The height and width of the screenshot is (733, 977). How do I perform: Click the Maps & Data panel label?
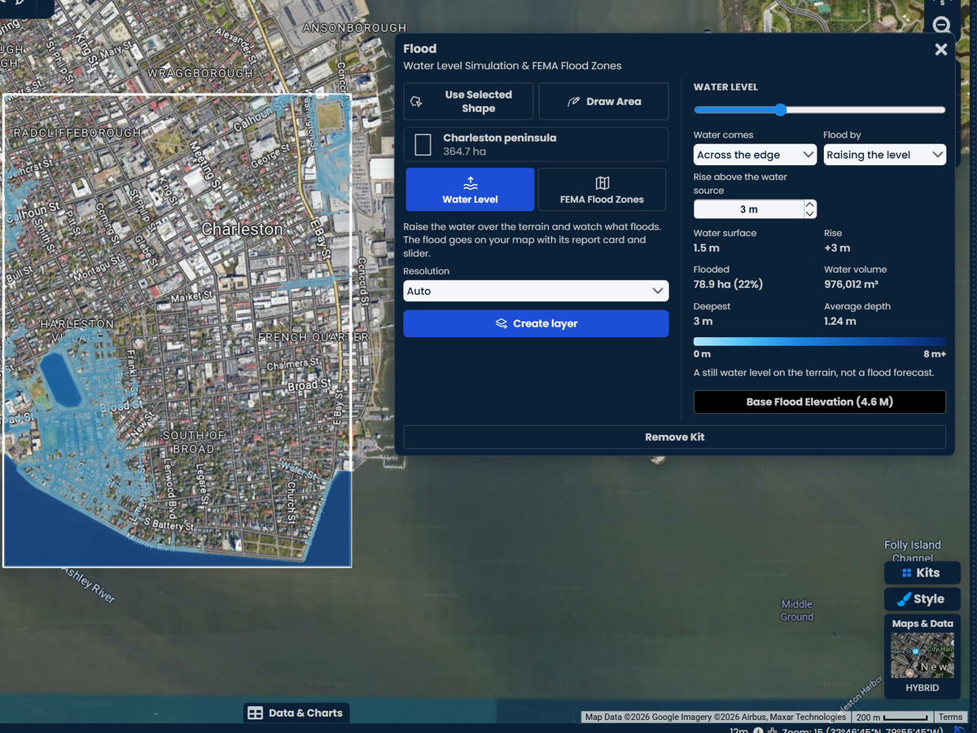pos(922,624)
